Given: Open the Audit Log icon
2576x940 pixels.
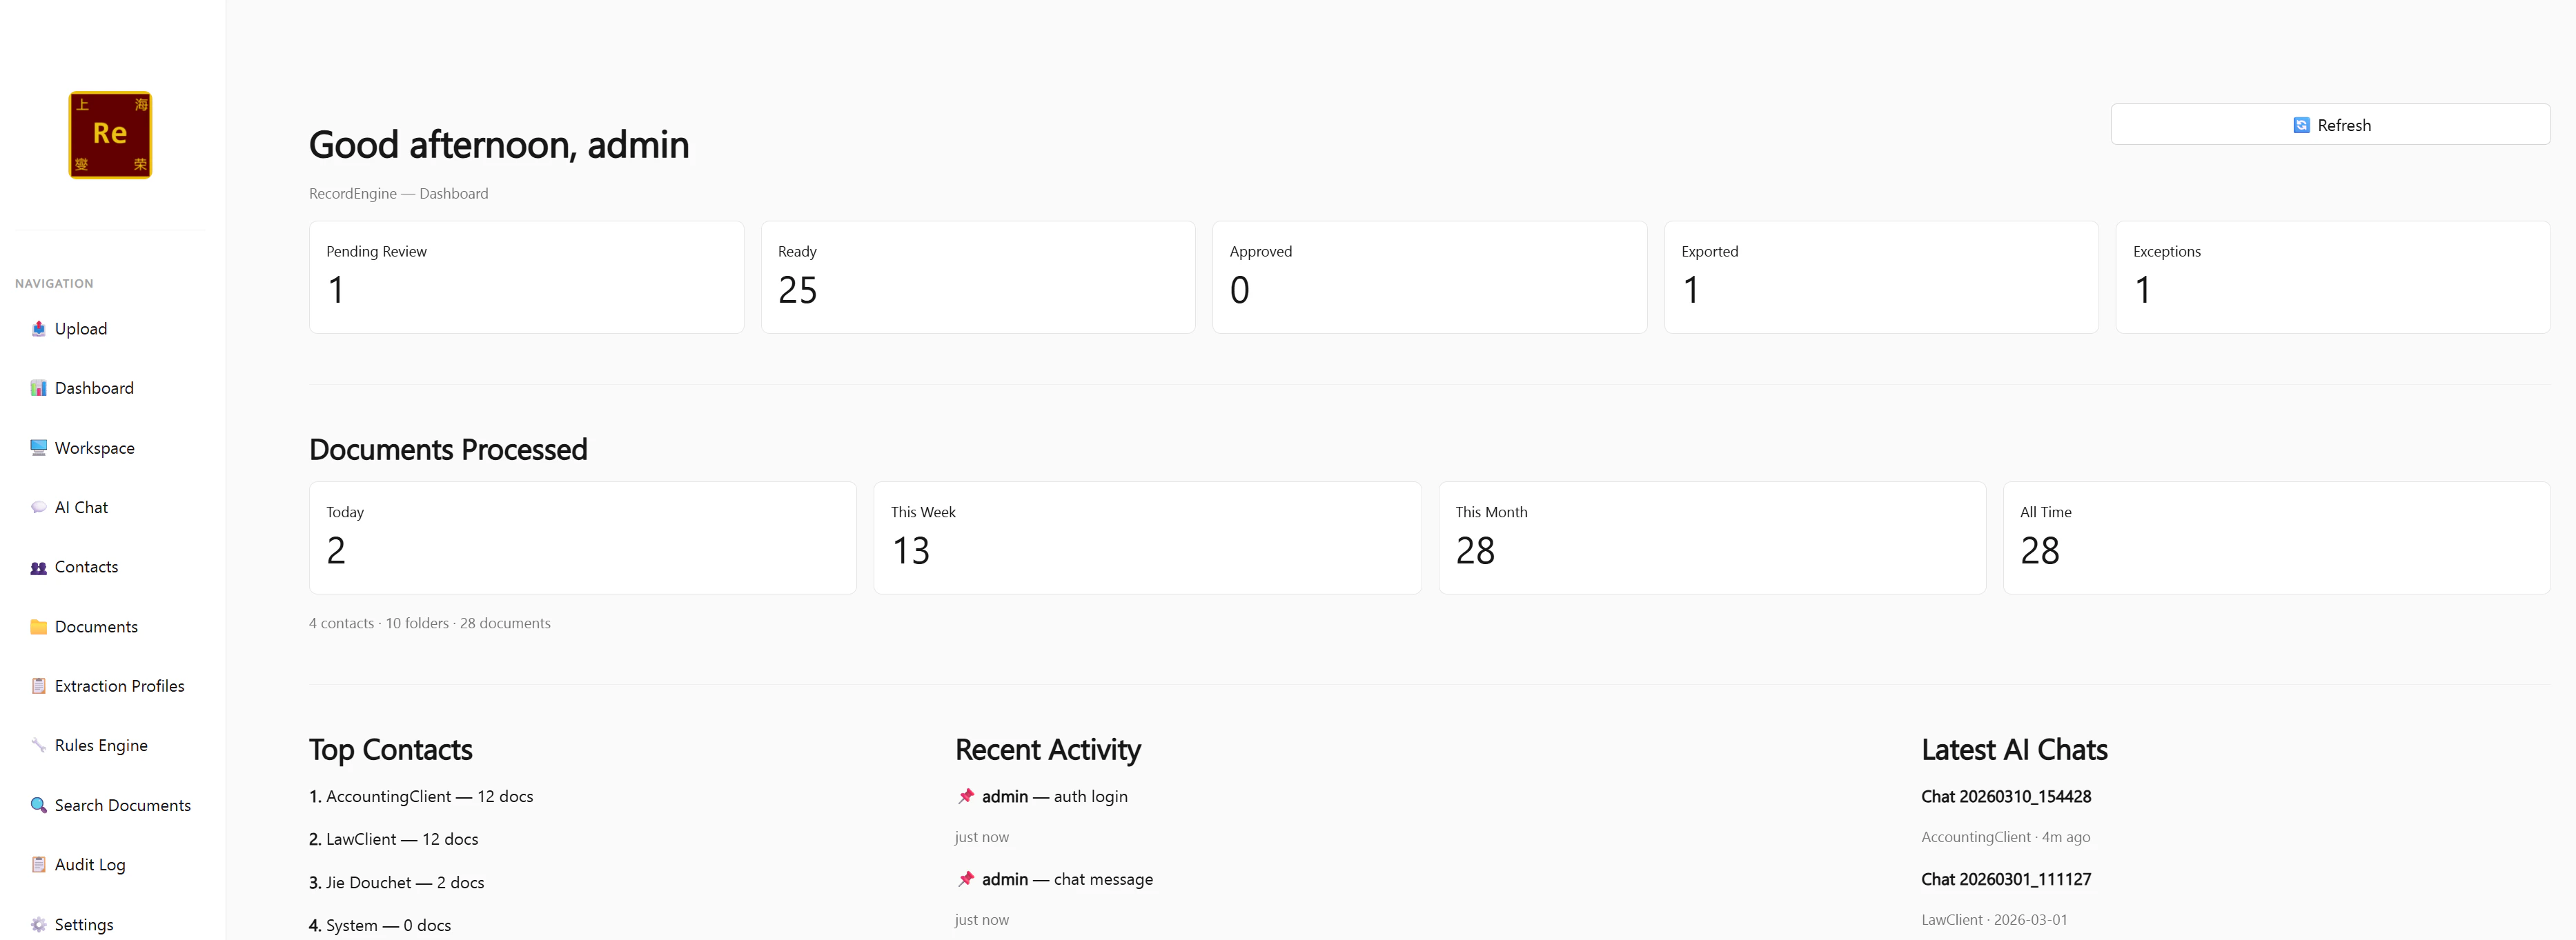Looking at the screenshot, I should pos(38,864).
